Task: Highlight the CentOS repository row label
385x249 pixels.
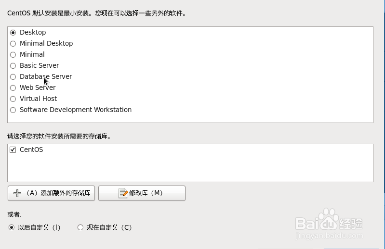Action: [31, 149]
